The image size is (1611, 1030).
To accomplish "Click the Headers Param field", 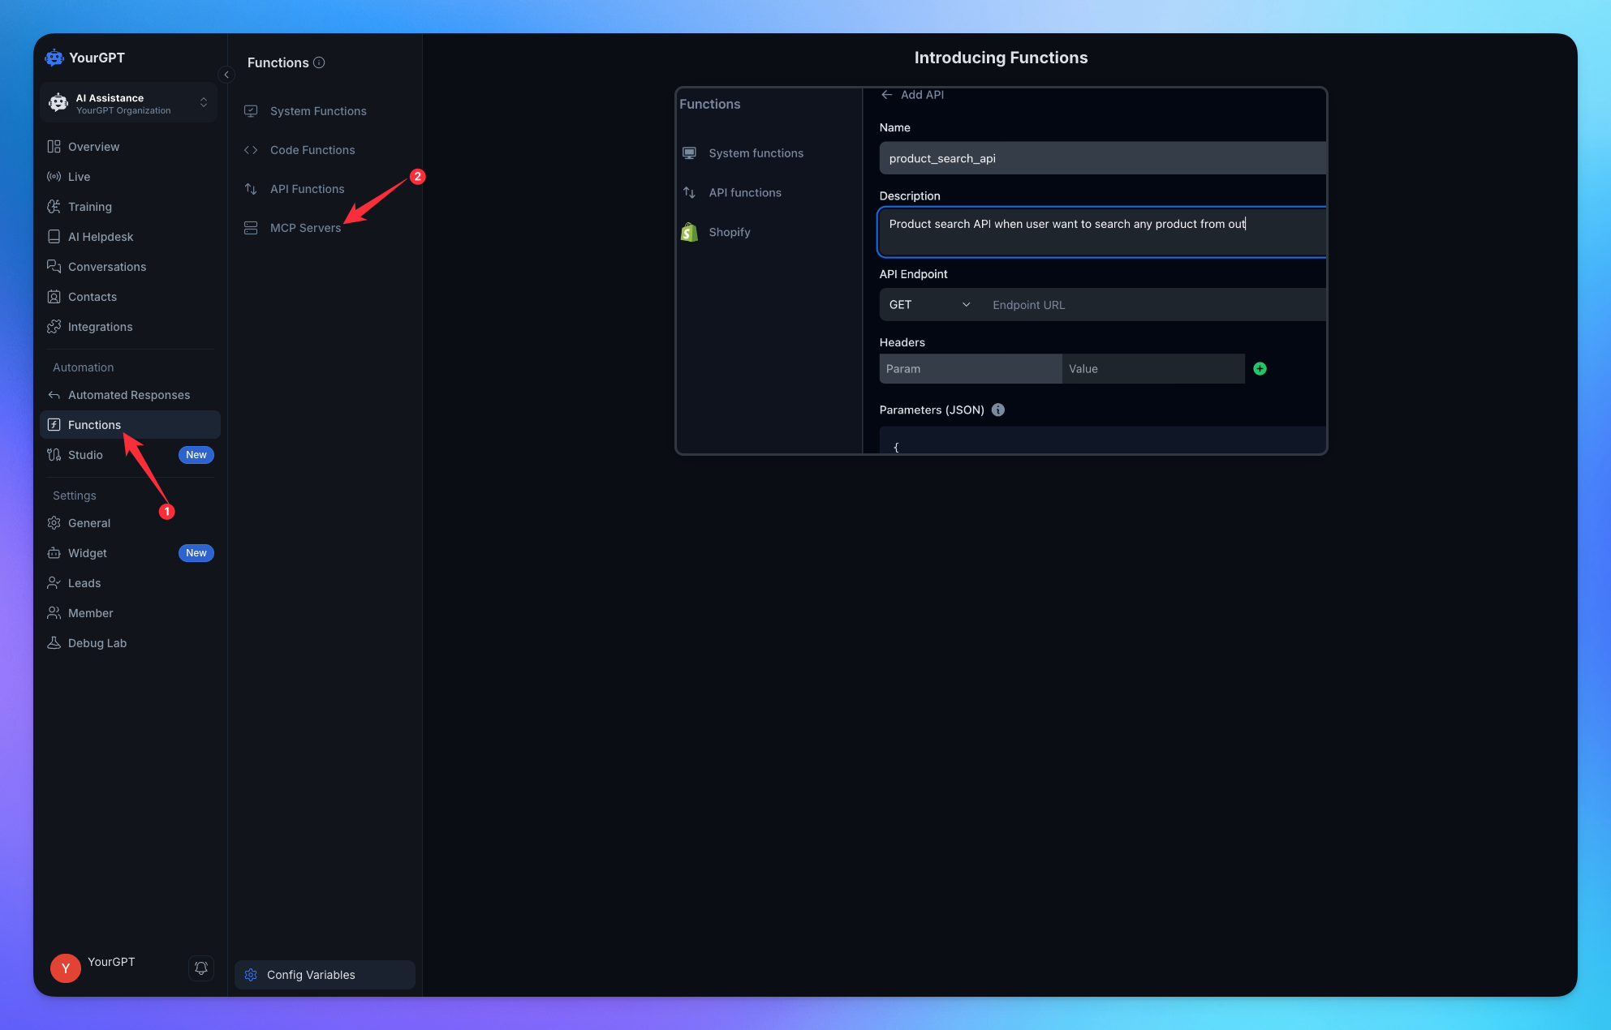I will (970, 369).
